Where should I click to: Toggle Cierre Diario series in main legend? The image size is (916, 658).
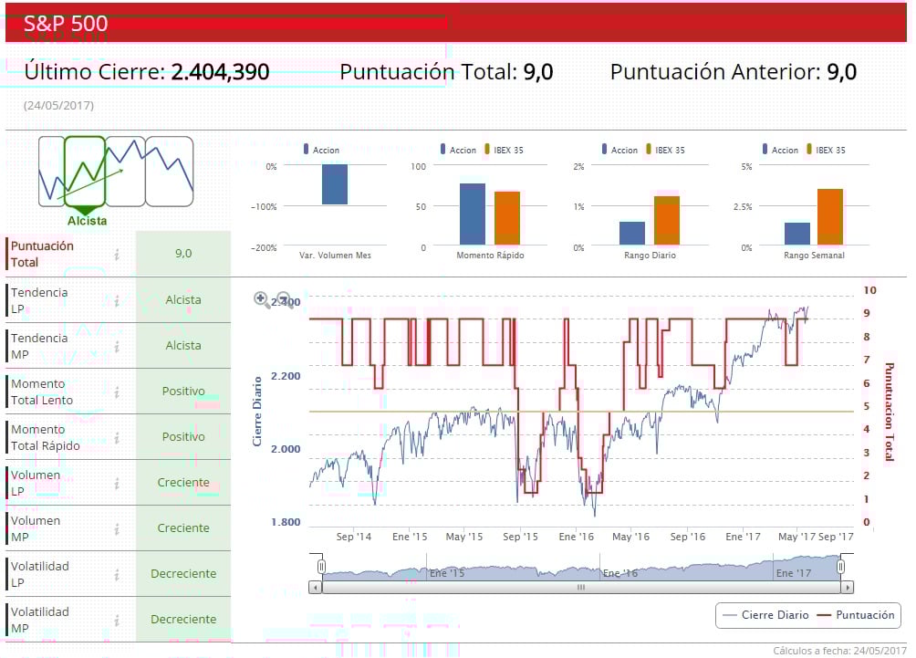click(x=765, y=615)
